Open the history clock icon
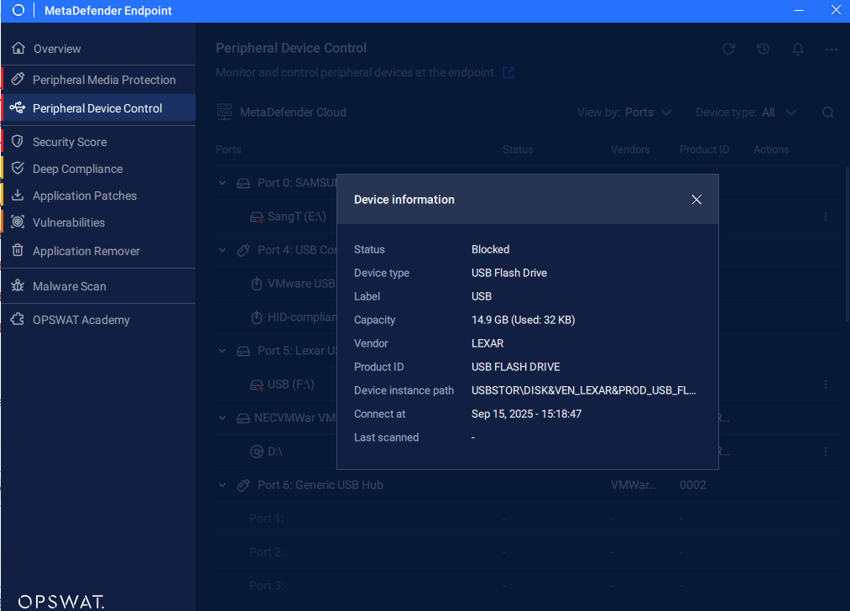 tap(764, 49)
